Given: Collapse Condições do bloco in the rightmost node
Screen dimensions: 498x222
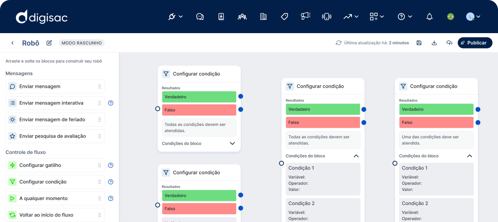Looking at the screenshot, I should click(469, 156).
